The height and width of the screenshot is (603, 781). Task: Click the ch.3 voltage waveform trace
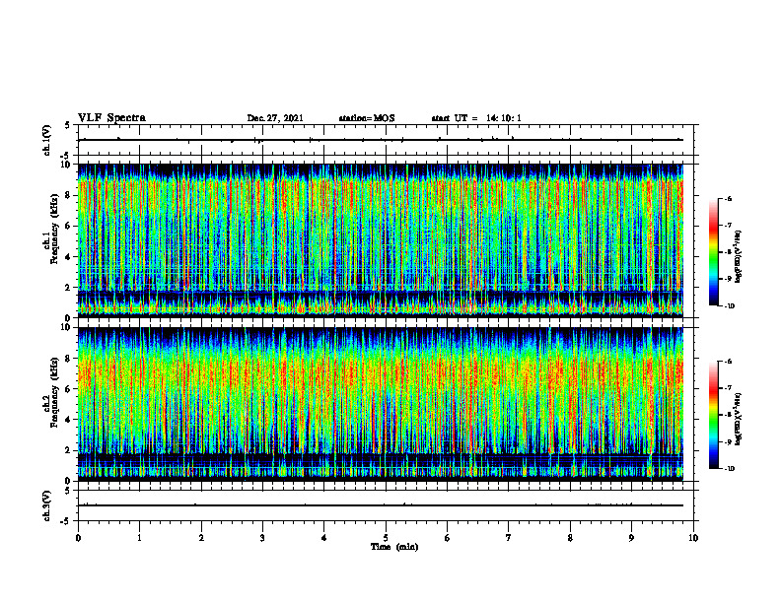coord(381,505)
